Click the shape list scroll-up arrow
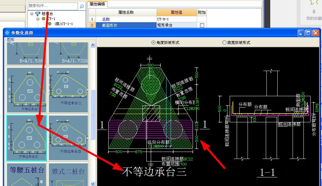322x186 pixels. point(93,45)
